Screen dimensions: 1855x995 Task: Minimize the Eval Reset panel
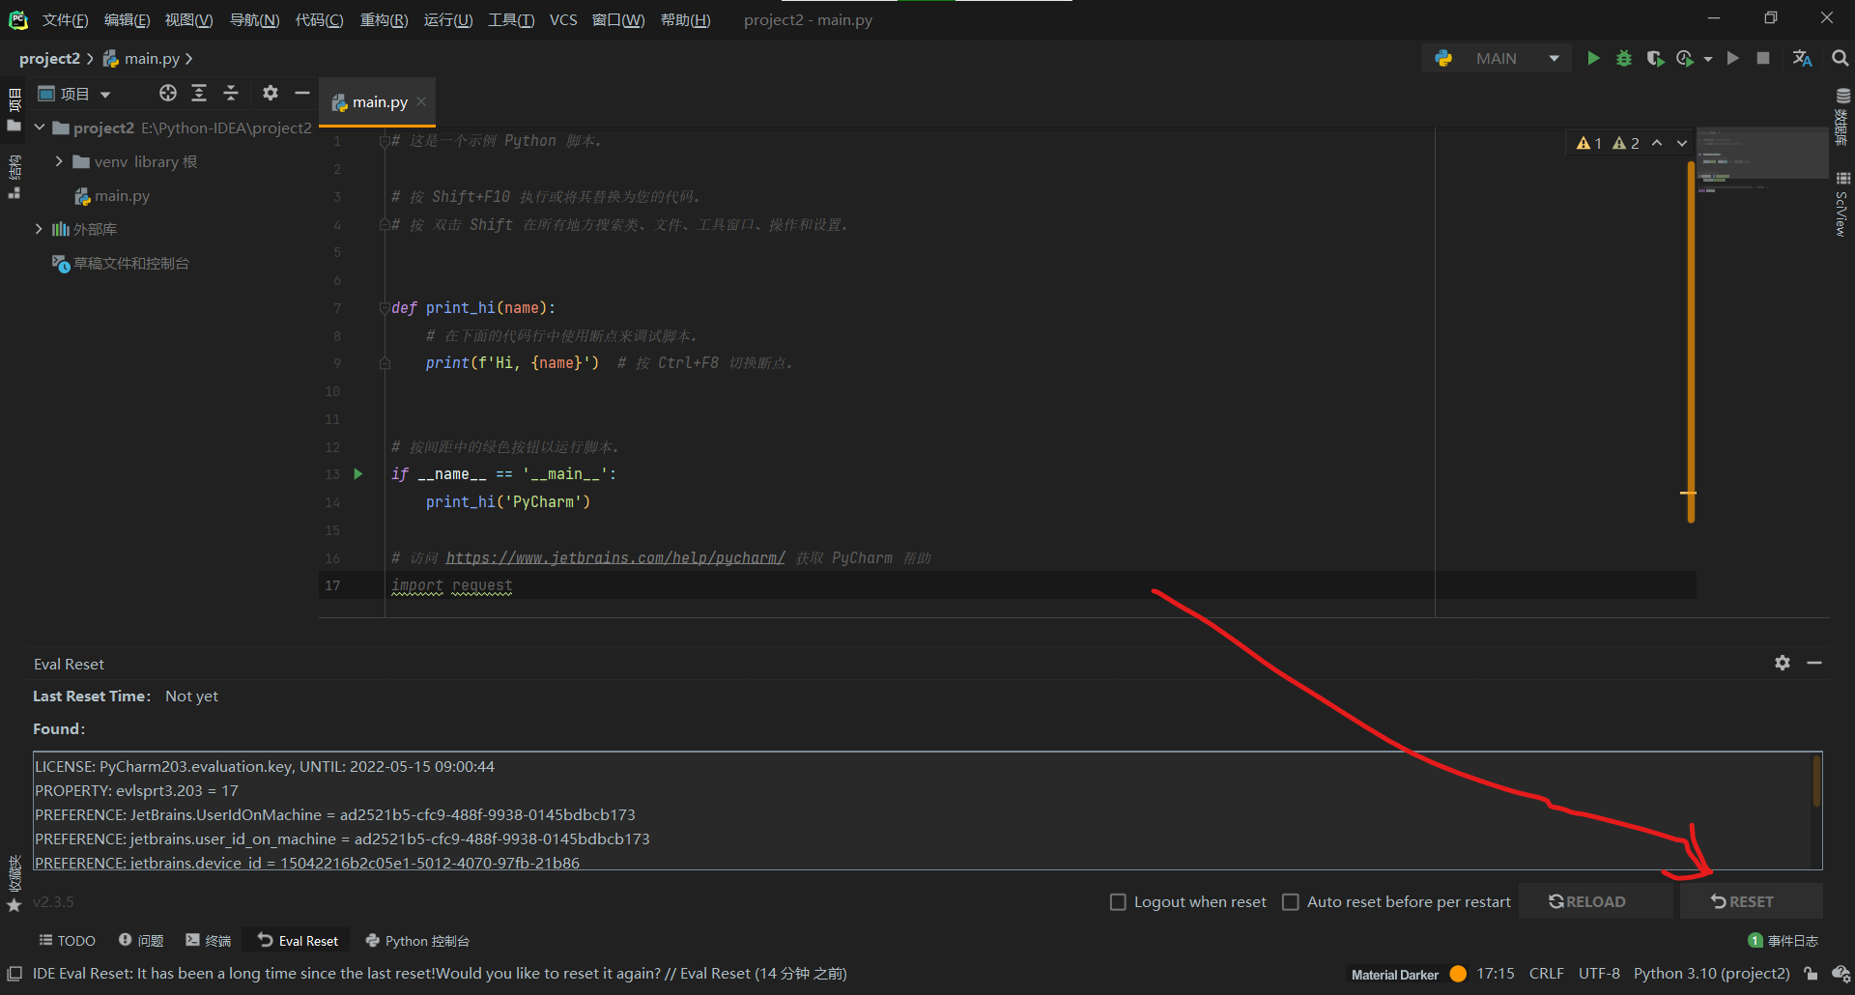[x=1814, y=663]
